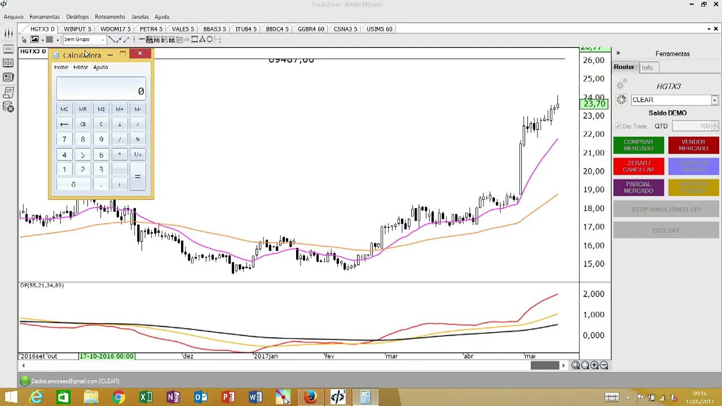Toggle the Day Trade checkbox
This screenshot has height=406, width=722.
point(618,126)
